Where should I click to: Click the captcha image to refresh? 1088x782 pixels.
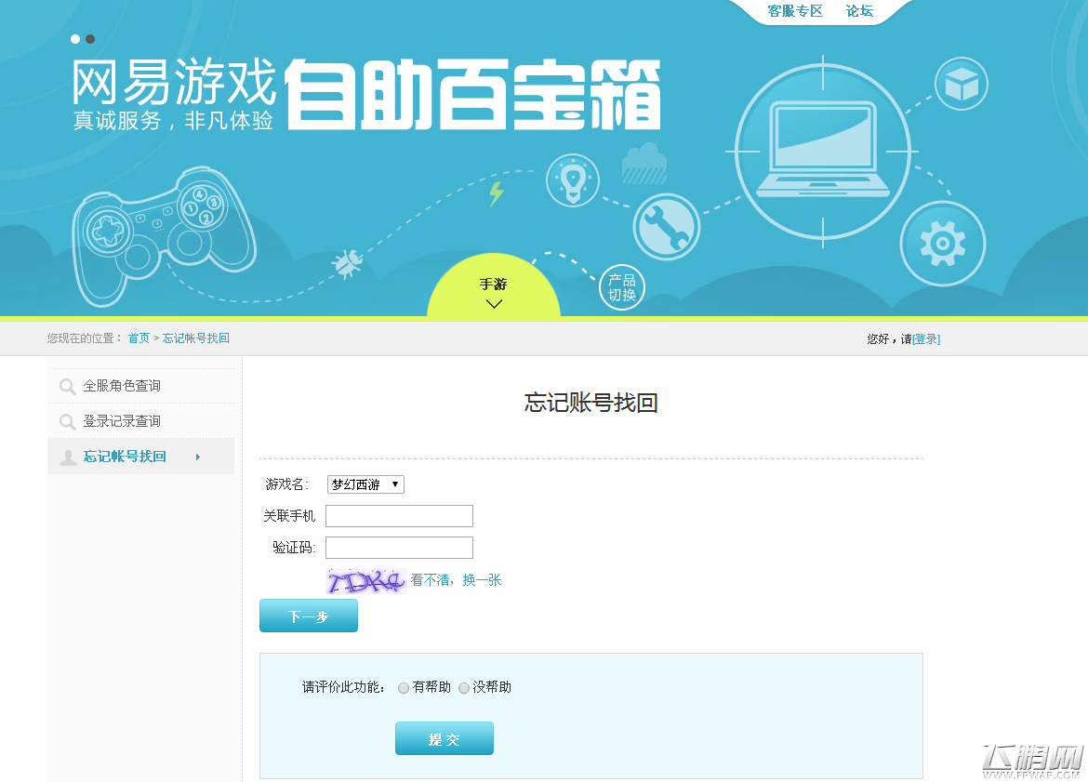(366, 581)
